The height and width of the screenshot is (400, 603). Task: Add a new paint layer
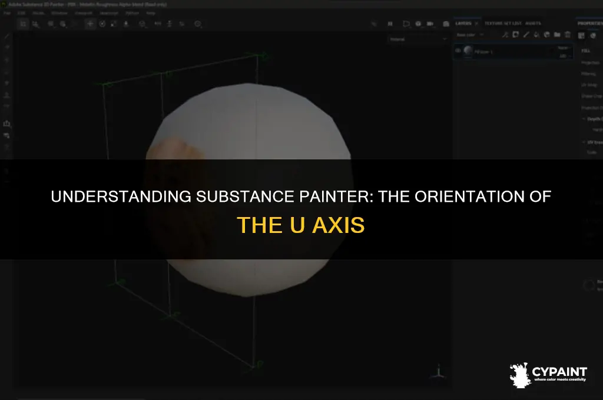pos(526,35)
